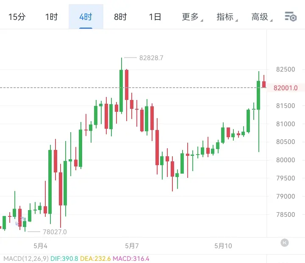
Task: Switch to the 1日 timeframe tab
Action: click(155, 17)
